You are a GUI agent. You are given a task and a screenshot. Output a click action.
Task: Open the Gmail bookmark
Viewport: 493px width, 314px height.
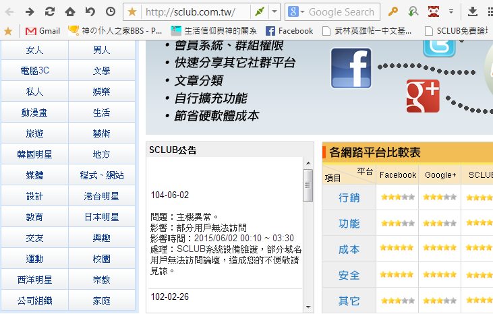click(42, 30)
